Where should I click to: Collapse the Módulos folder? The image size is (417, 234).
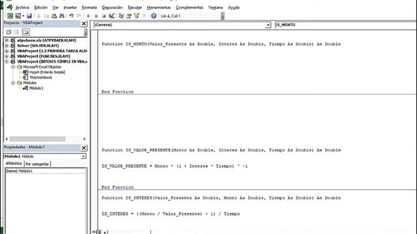(13, 83)
